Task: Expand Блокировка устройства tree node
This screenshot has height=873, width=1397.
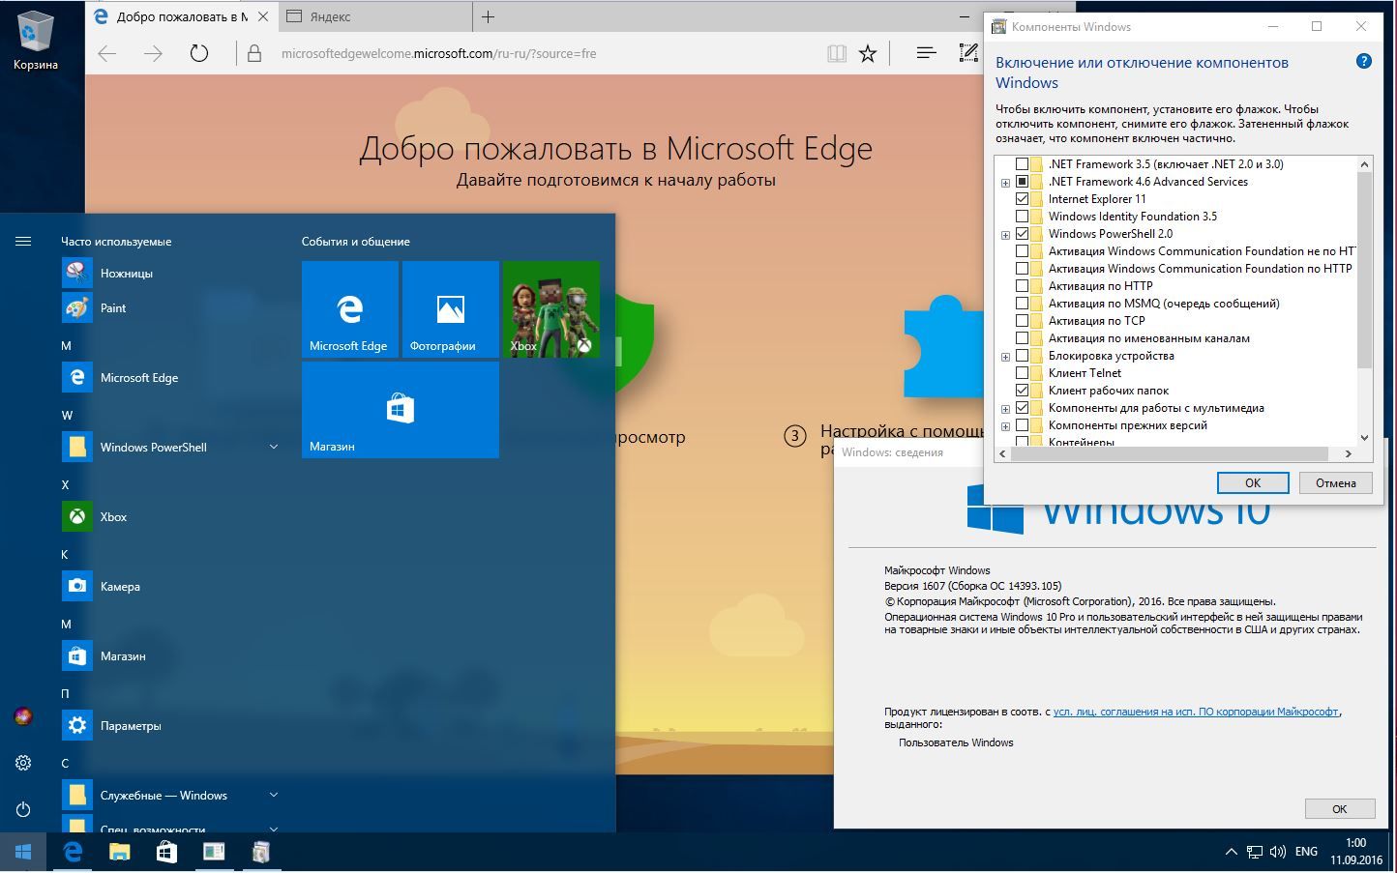Action: (x=1005, y=357)
